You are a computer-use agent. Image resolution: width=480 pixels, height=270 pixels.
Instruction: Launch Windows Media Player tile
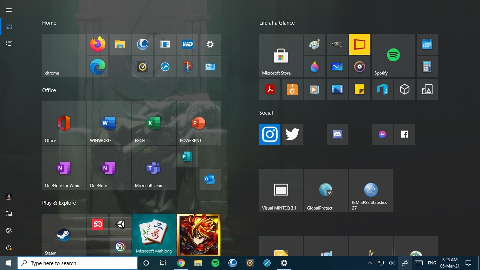pos(315,89)
